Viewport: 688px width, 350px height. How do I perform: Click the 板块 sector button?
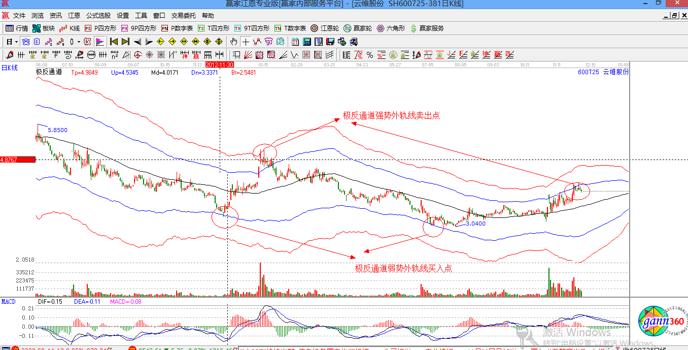[x=44, y=28]
